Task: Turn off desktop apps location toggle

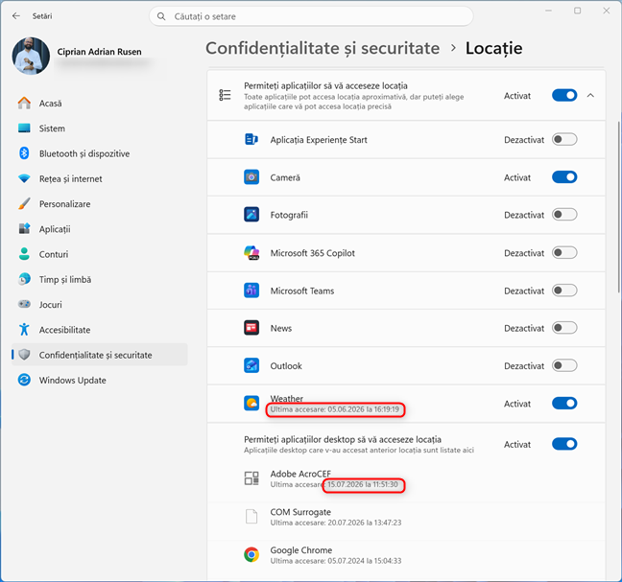Action: [564, 444]
